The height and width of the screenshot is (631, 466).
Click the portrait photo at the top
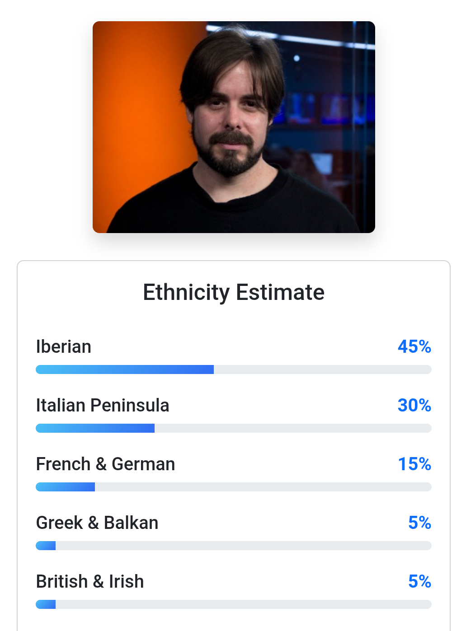click(234, 127)
